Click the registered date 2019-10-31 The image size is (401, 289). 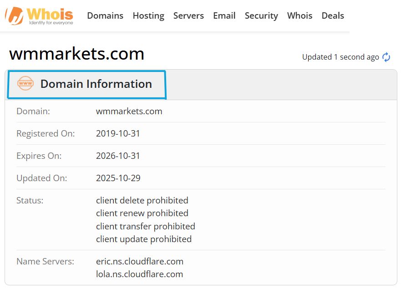118,133
